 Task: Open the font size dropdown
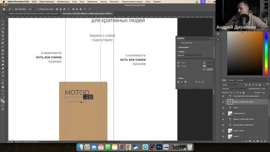(185, 63)
